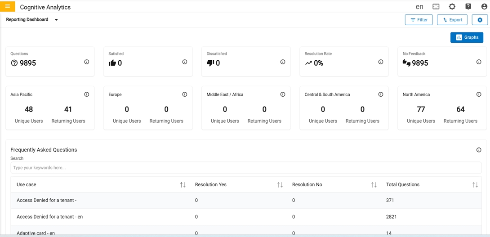Screen dimensions: 490x237
Task: View info for Frequently Asked Questions
Action: (x=479, y=150)
